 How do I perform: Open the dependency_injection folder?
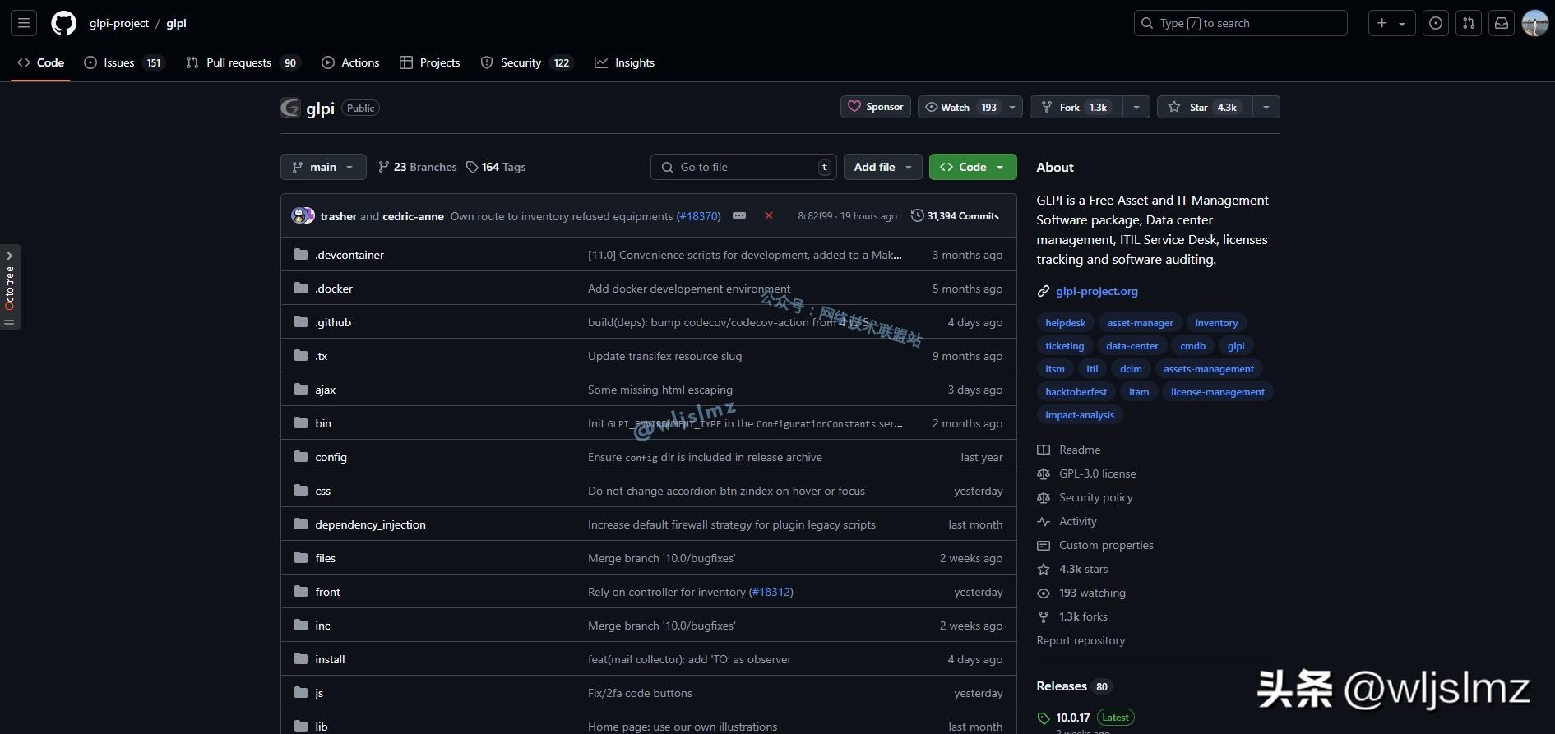click(370, 524)
